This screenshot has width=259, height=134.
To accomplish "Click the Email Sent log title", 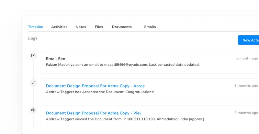I will pyautogui.click(x=55, y=59).
